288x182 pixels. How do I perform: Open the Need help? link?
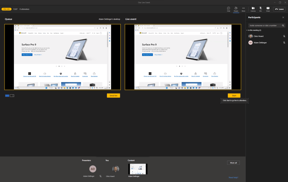pos(233,177)
